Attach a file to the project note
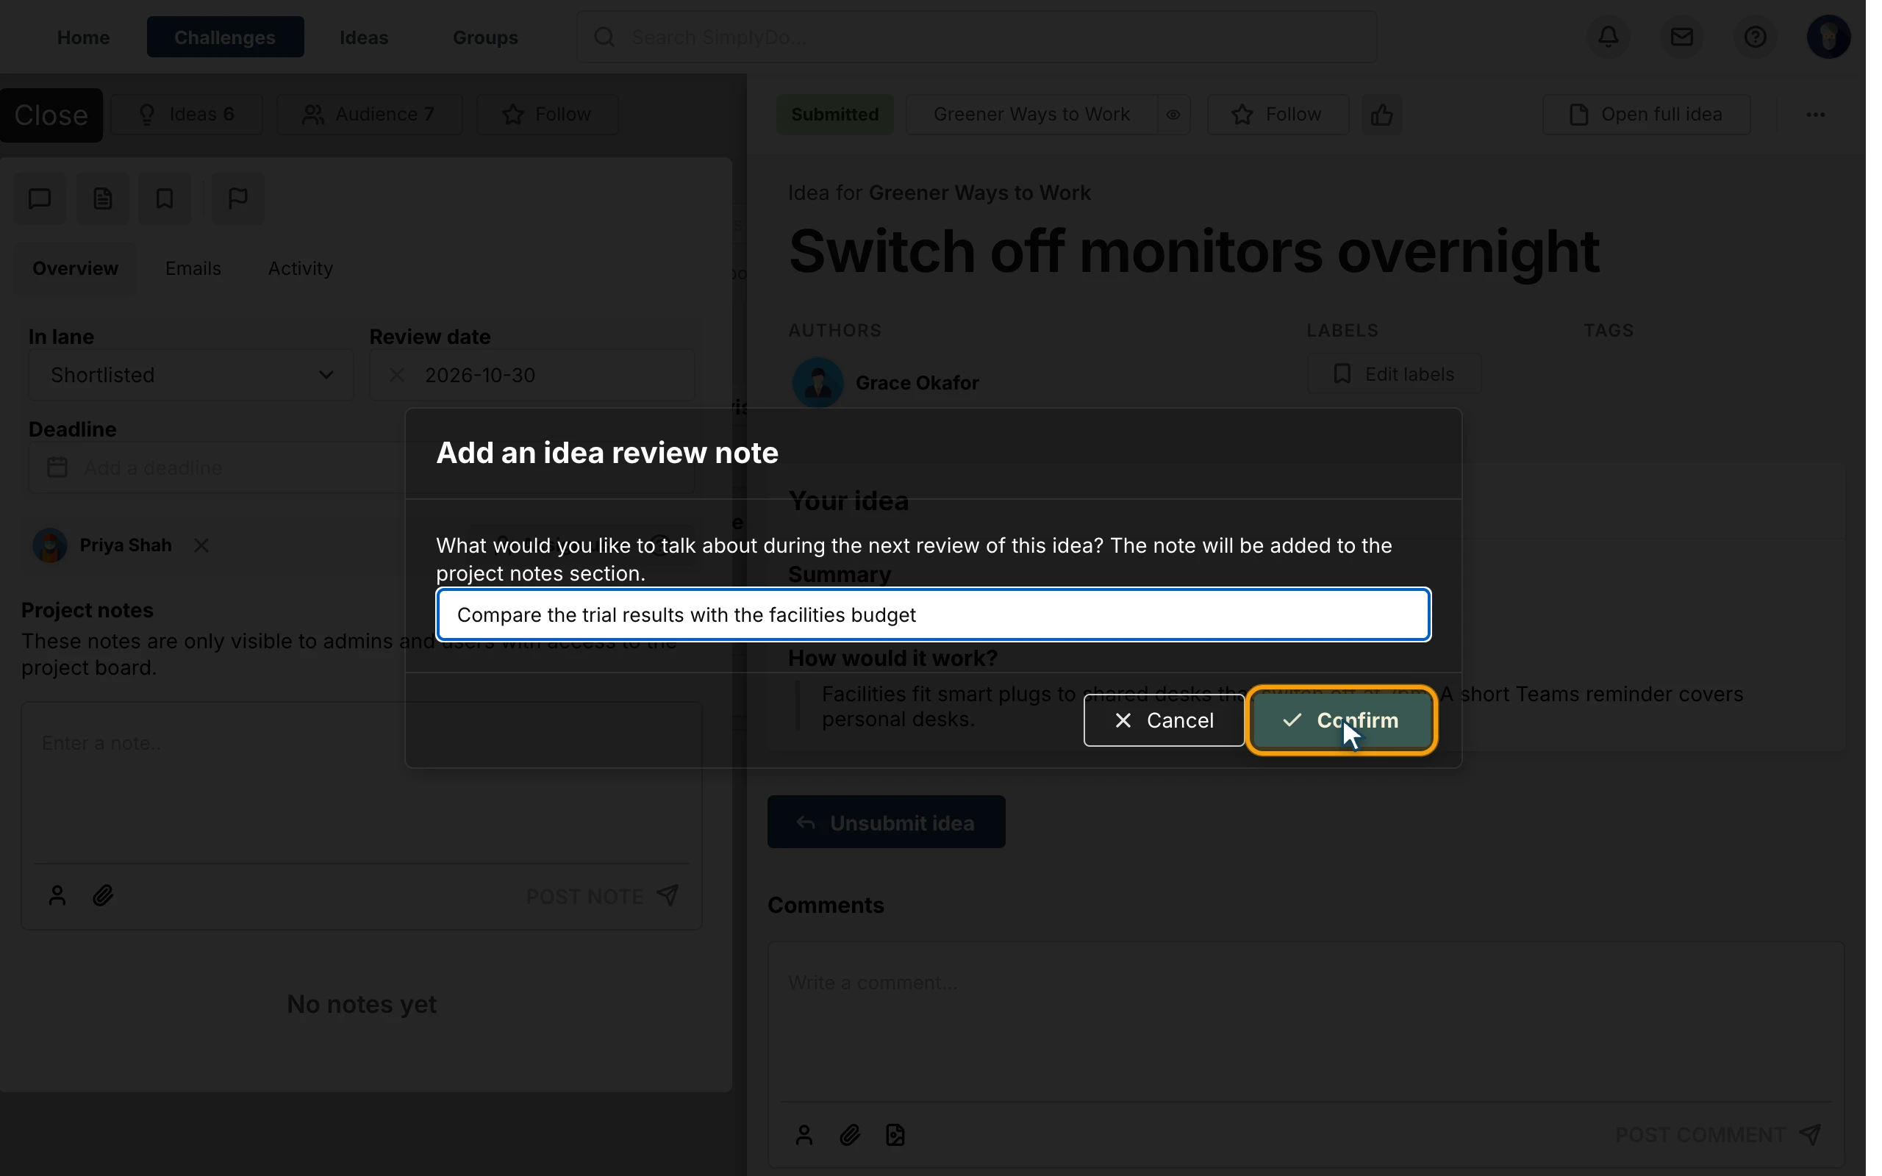Viewport: 1882px width, 1176px height. point(103,895)
